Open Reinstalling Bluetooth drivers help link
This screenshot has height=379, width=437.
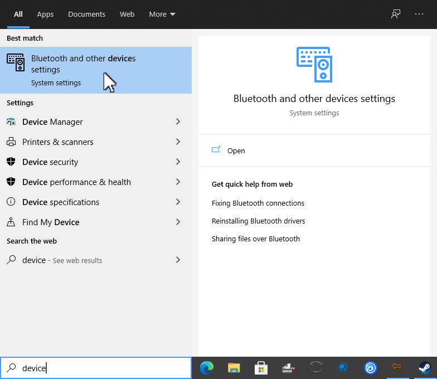click(258, 221)
